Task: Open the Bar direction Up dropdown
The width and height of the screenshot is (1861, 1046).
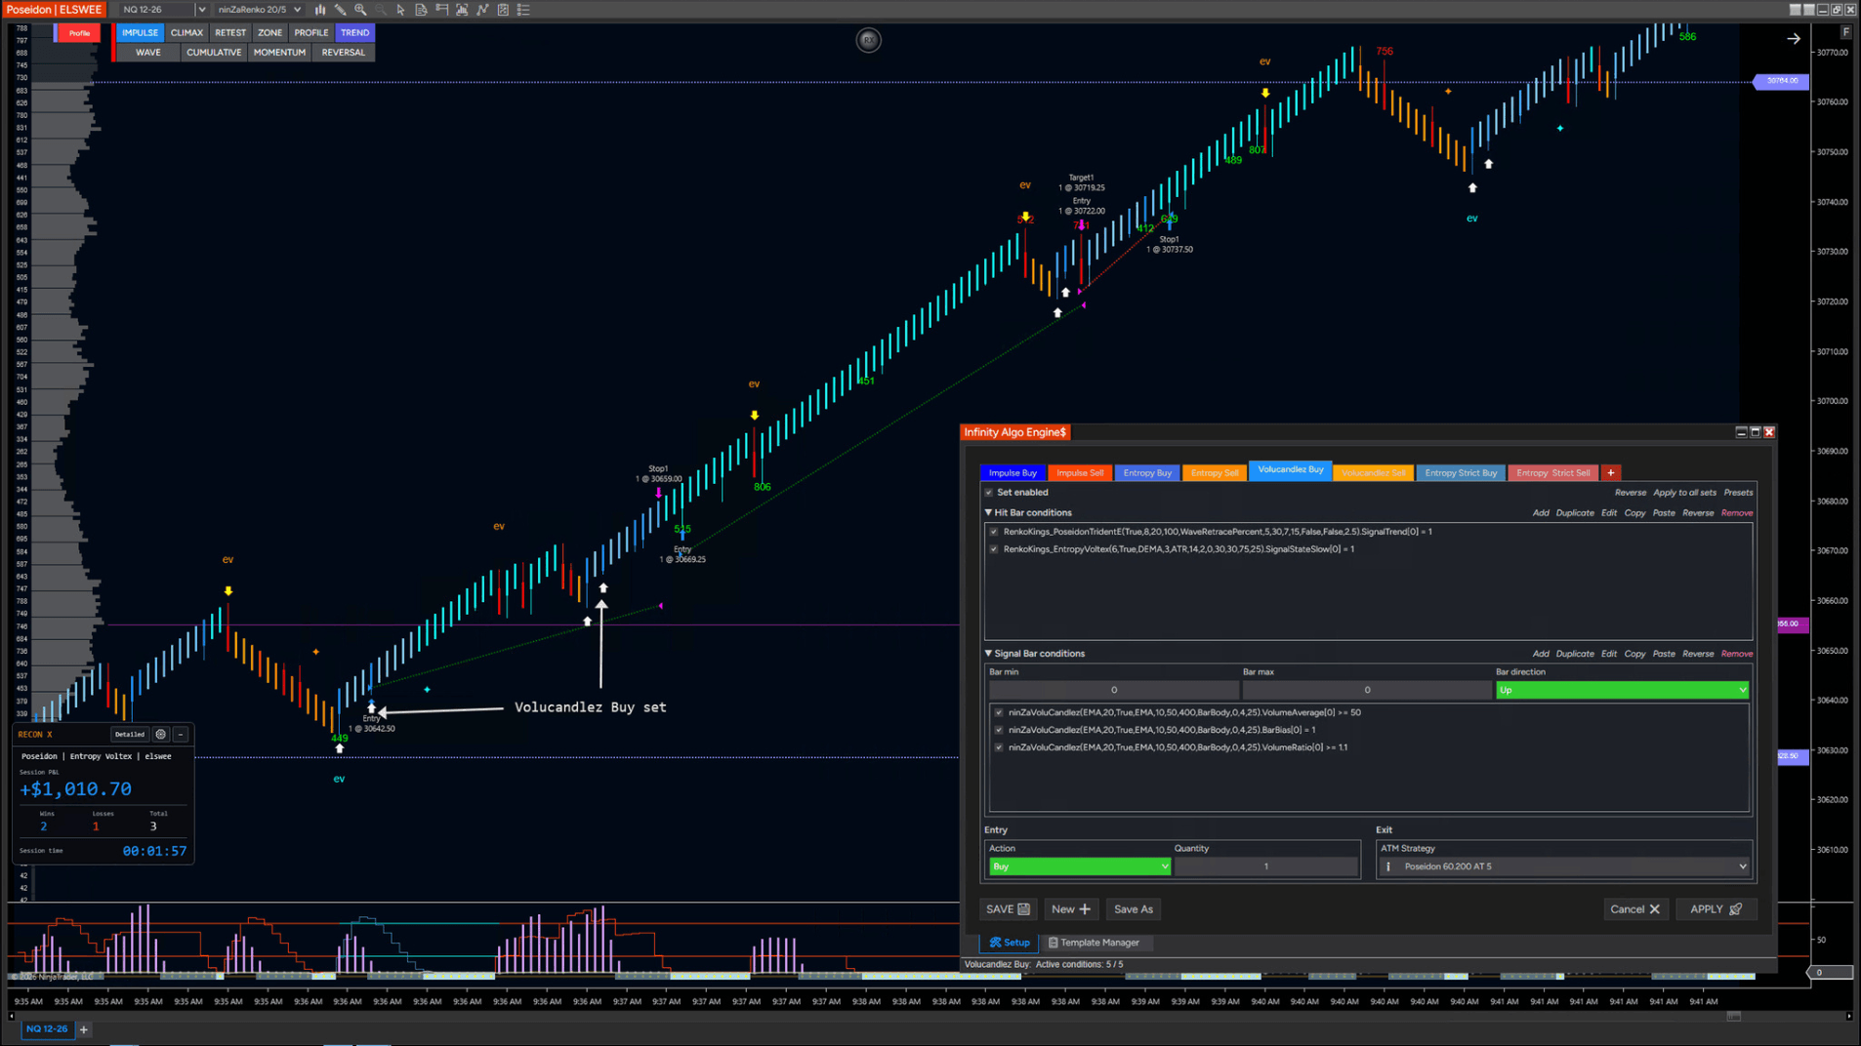Action: point(1622,690)
